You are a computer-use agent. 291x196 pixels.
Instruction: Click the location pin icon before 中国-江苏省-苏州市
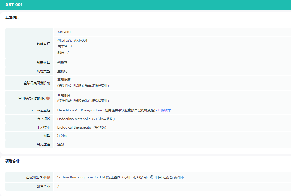152,177
